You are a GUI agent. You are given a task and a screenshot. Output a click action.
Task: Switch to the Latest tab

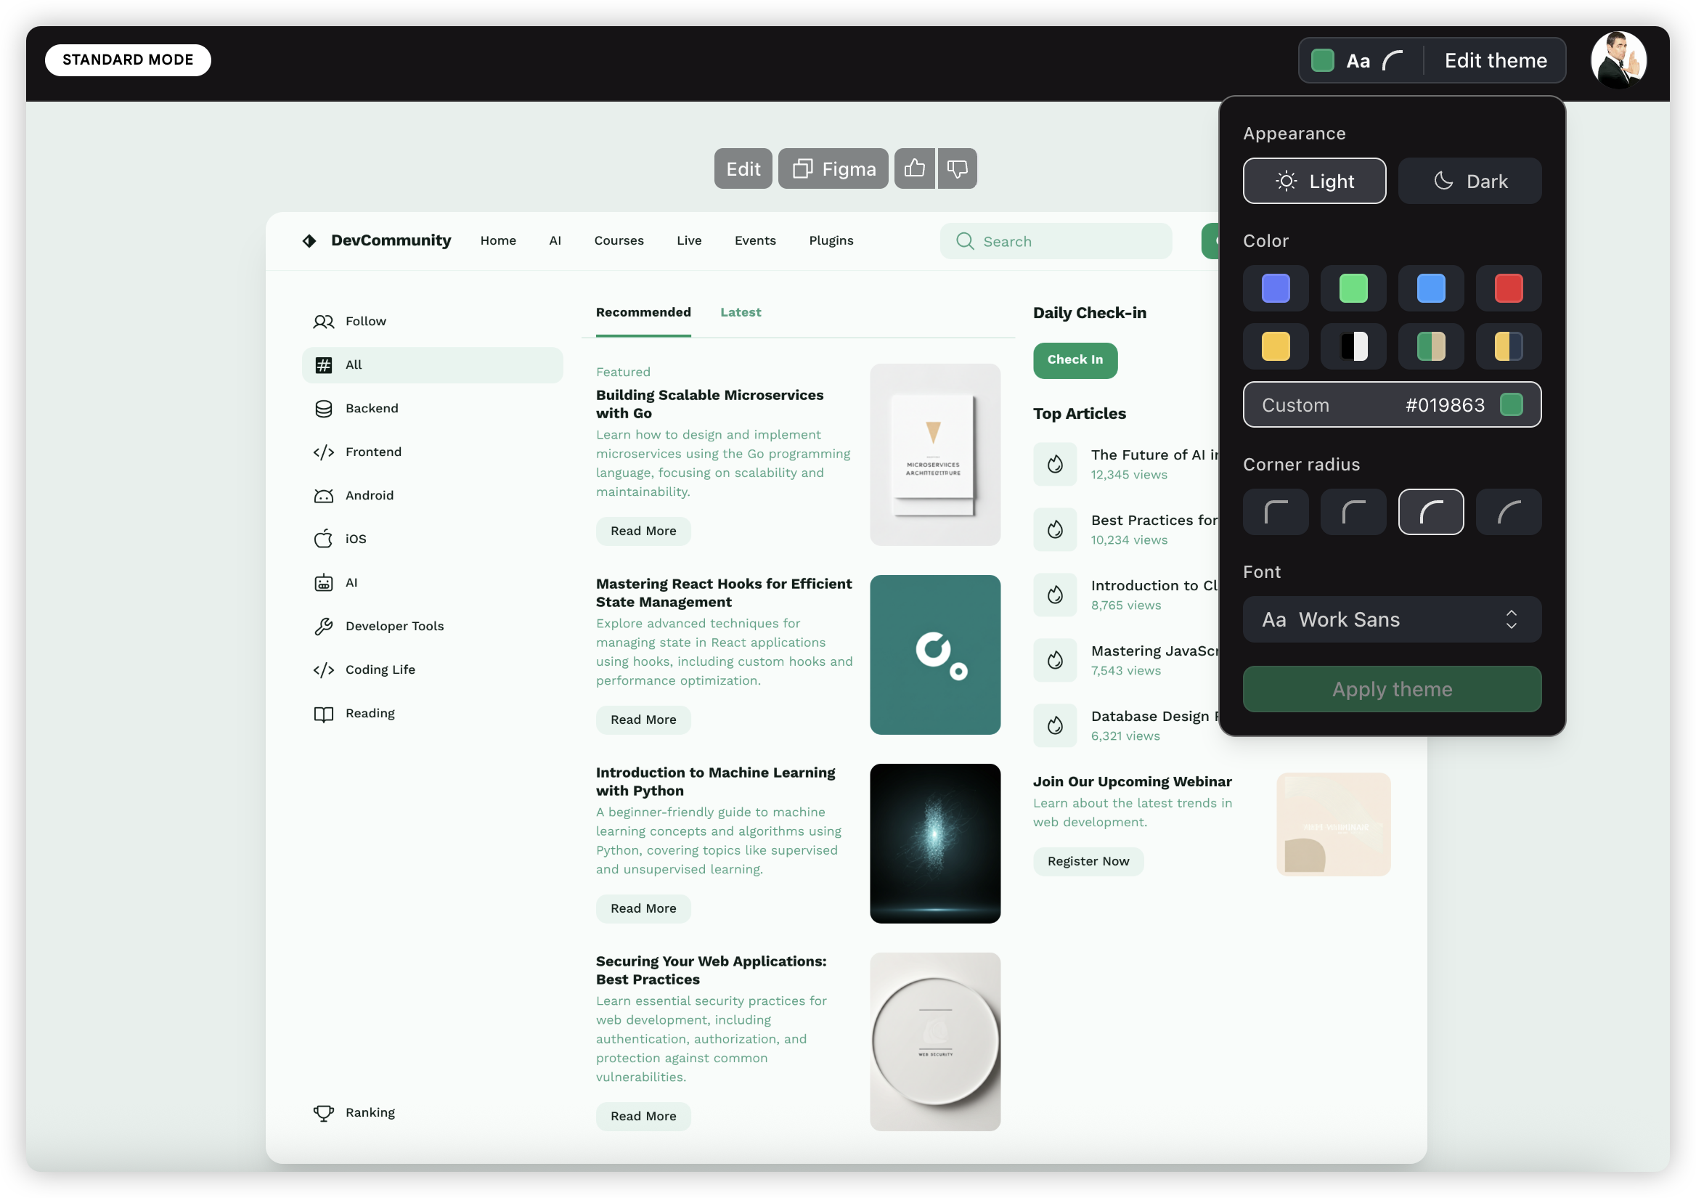pos(740,312)
